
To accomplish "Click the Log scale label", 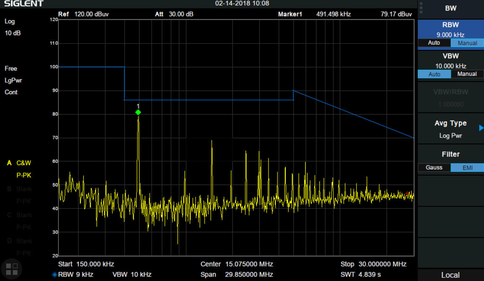I will (x=10, y=21).
